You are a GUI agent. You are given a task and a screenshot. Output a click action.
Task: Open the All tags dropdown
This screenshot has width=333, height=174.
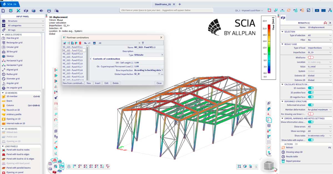pos(23,30)
